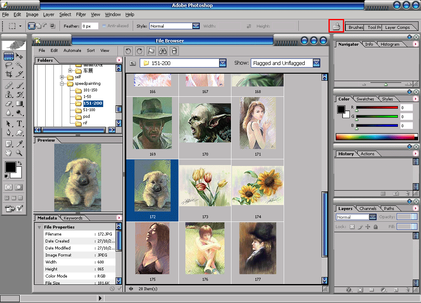The height and width of the screenshot is (303, 421).
Task: Enable Quick Mask mode
Action: pyautogui.click(x=19, y=187)
